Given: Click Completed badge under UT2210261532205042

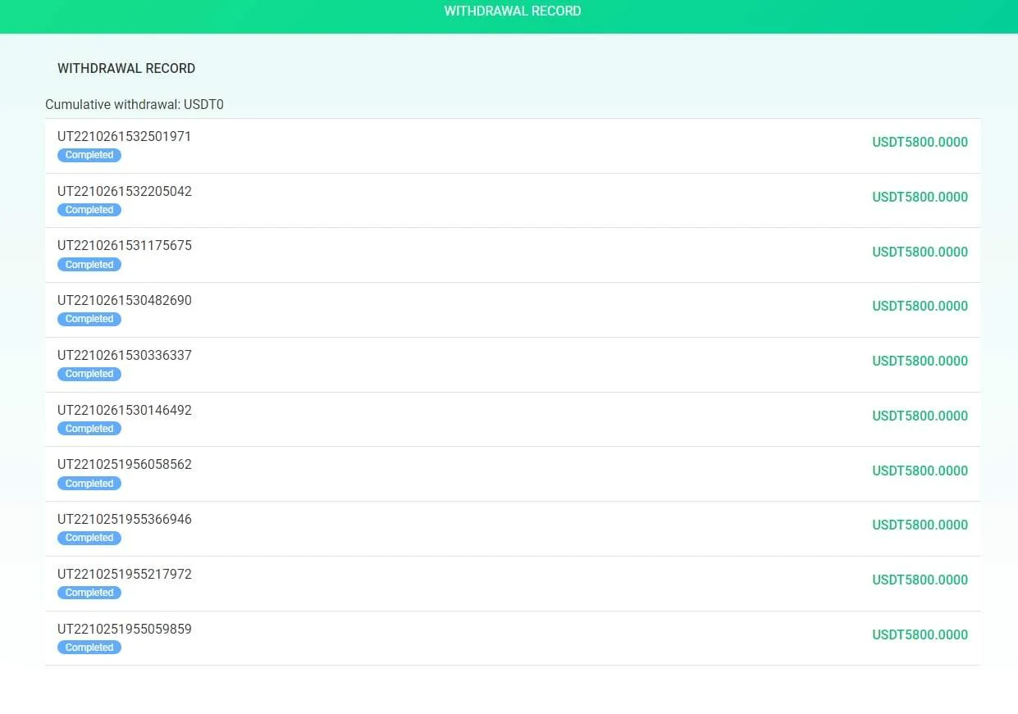Looking at the screenshot, I should click(x=89, y=210).
